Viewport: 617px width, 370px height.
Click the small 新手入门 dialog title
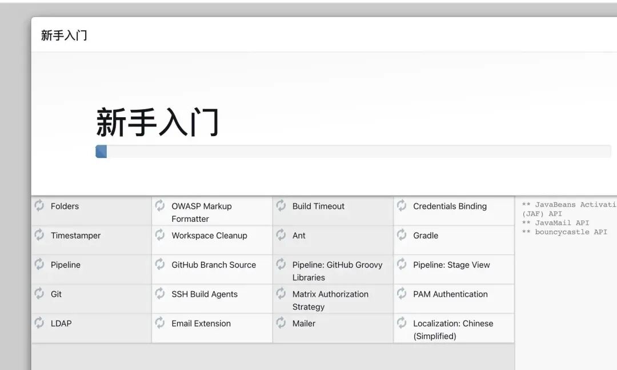click(64, 35)
